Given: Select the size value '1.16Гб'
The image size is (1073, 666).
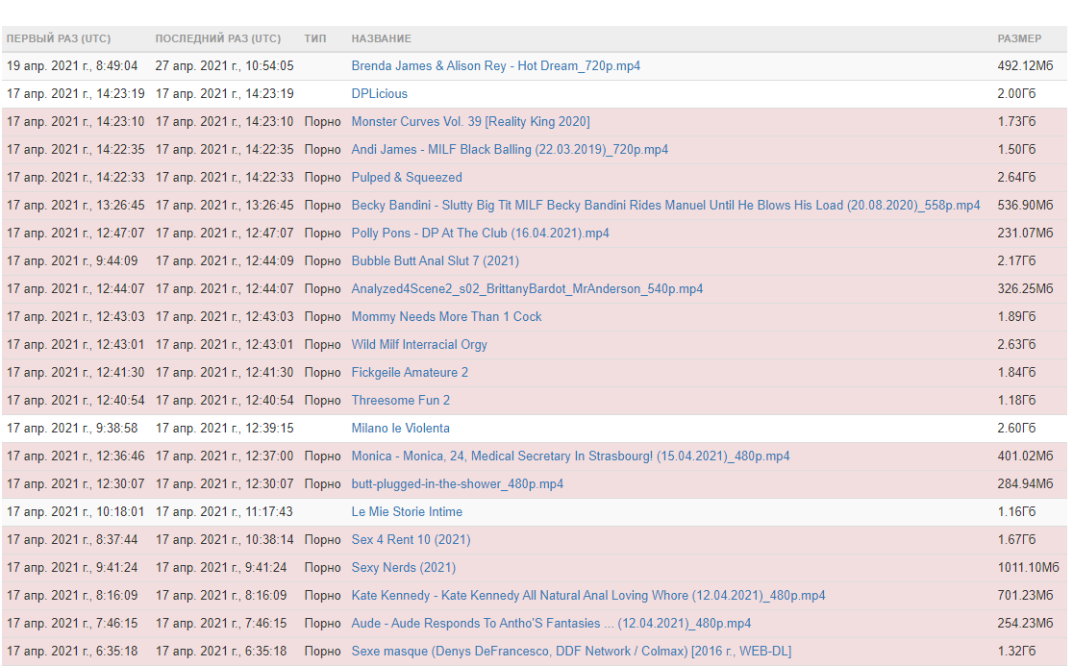Looking at the screenshot, I should pos(1016,511).
